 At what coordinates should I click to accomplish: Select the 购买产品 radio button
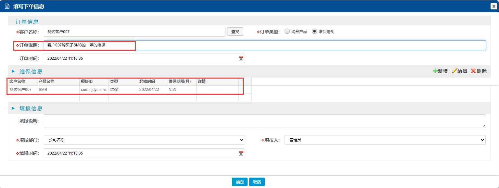[287, 31]
